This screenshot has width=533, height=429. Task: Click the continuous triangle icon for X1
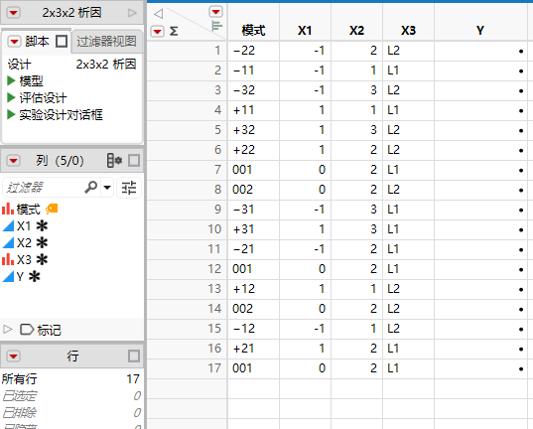[8, 225]
